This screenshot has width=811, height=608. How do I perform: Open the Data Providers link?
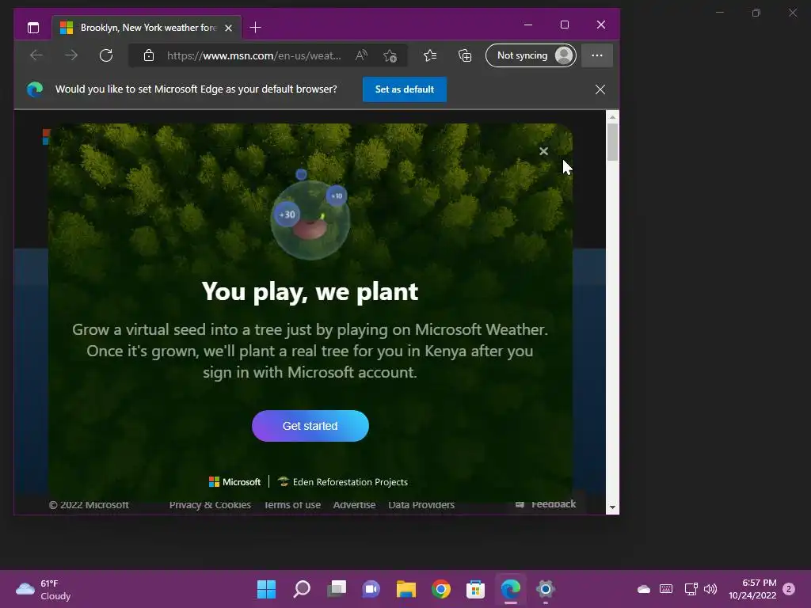pos(421,504)
